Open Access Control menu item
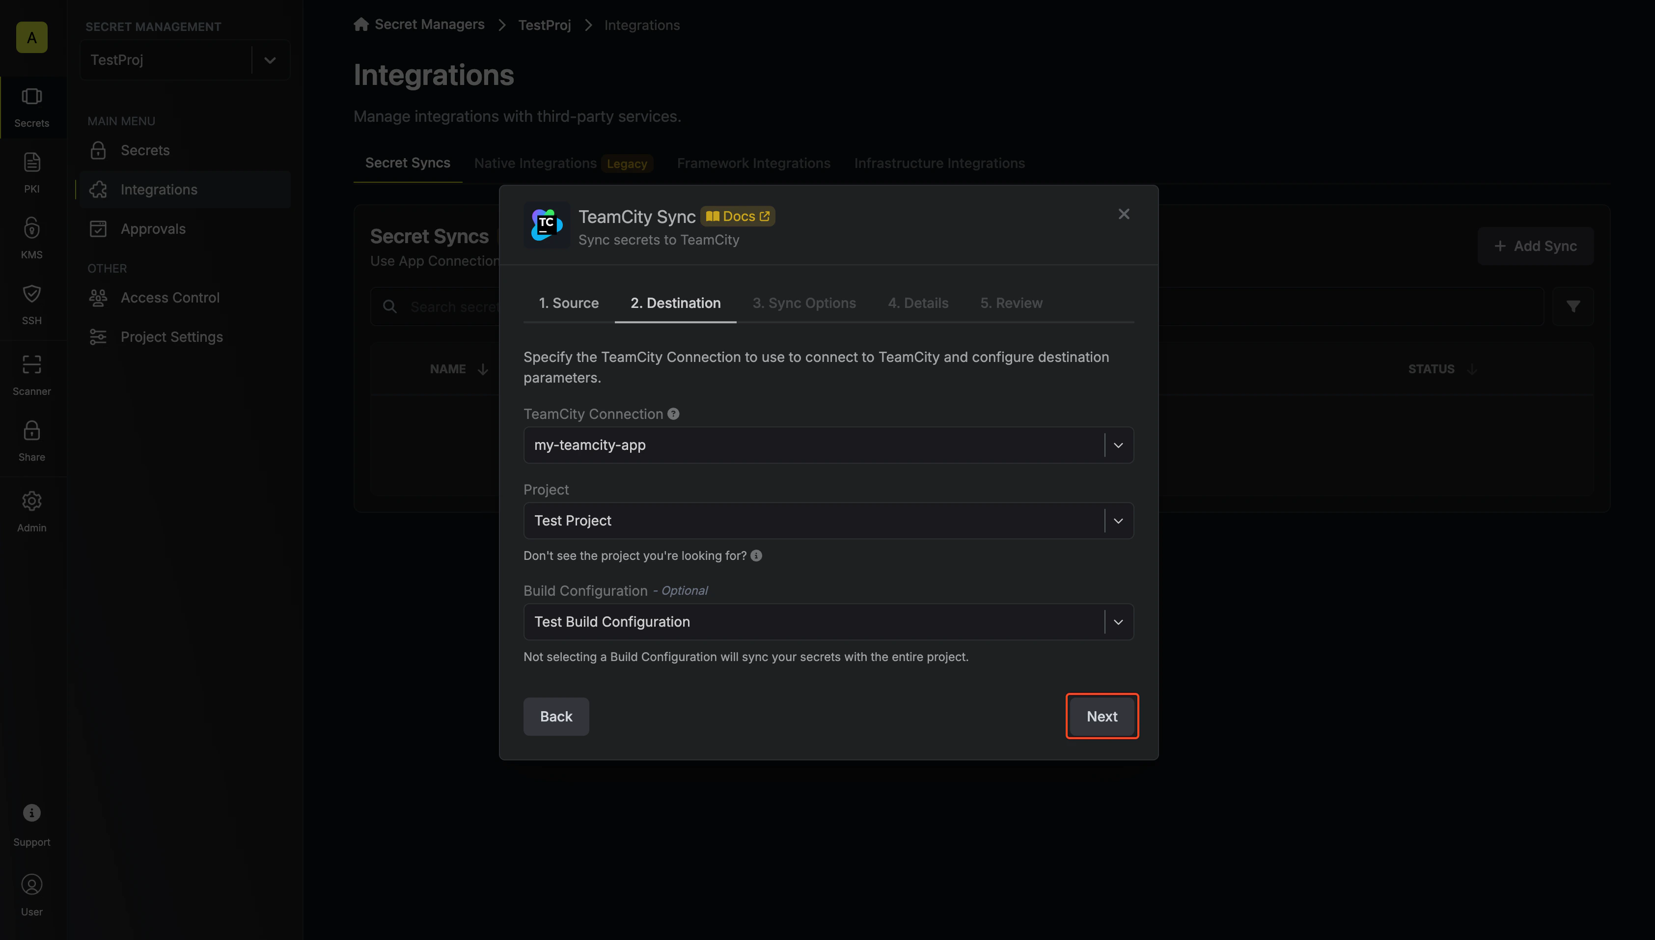Image resolution: width=1655 pixels, height=940 pixels. [x=185, y=298]
